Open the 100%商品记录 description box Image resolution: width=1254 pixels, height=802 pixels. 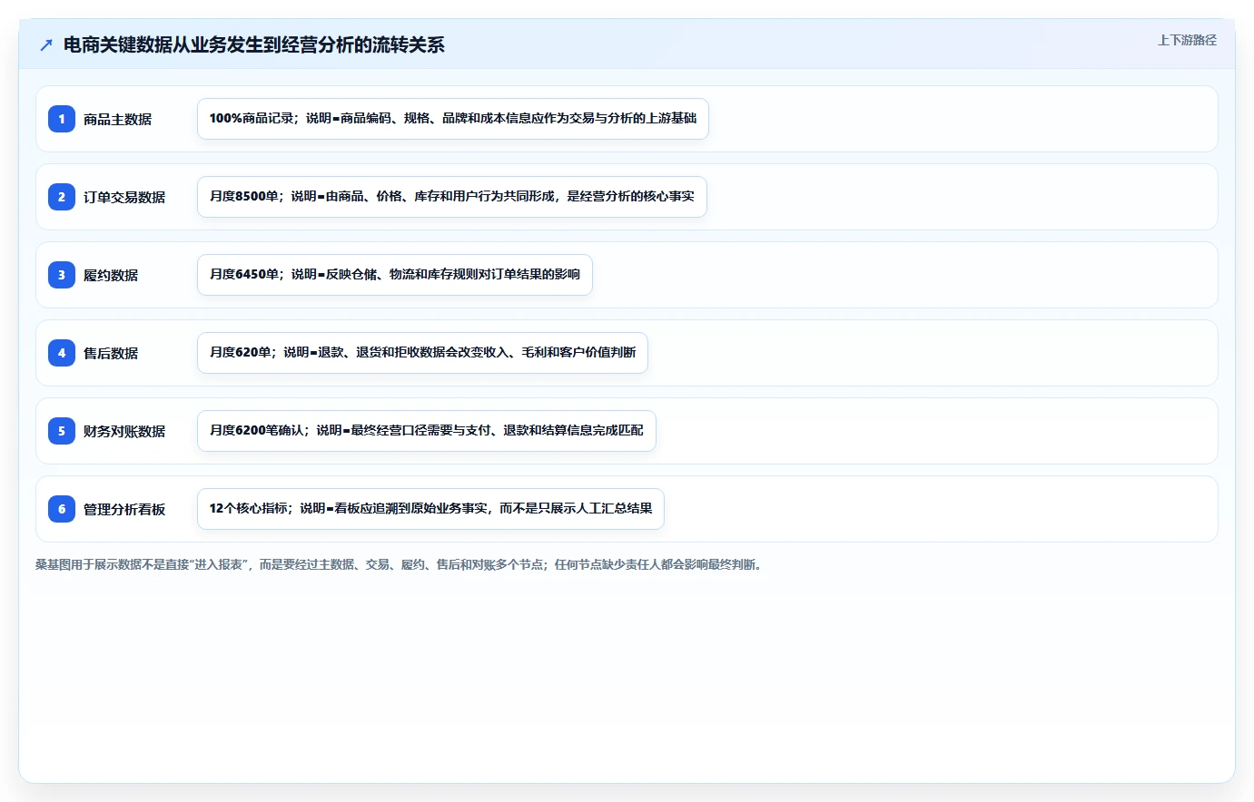point(453,119)
